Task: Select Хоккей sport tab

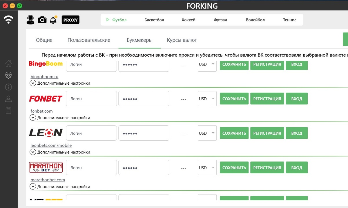Action: click(188, 20)
